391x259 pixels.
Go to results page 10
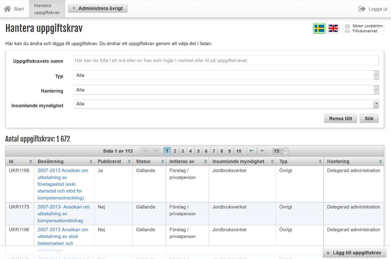(239, 151)
